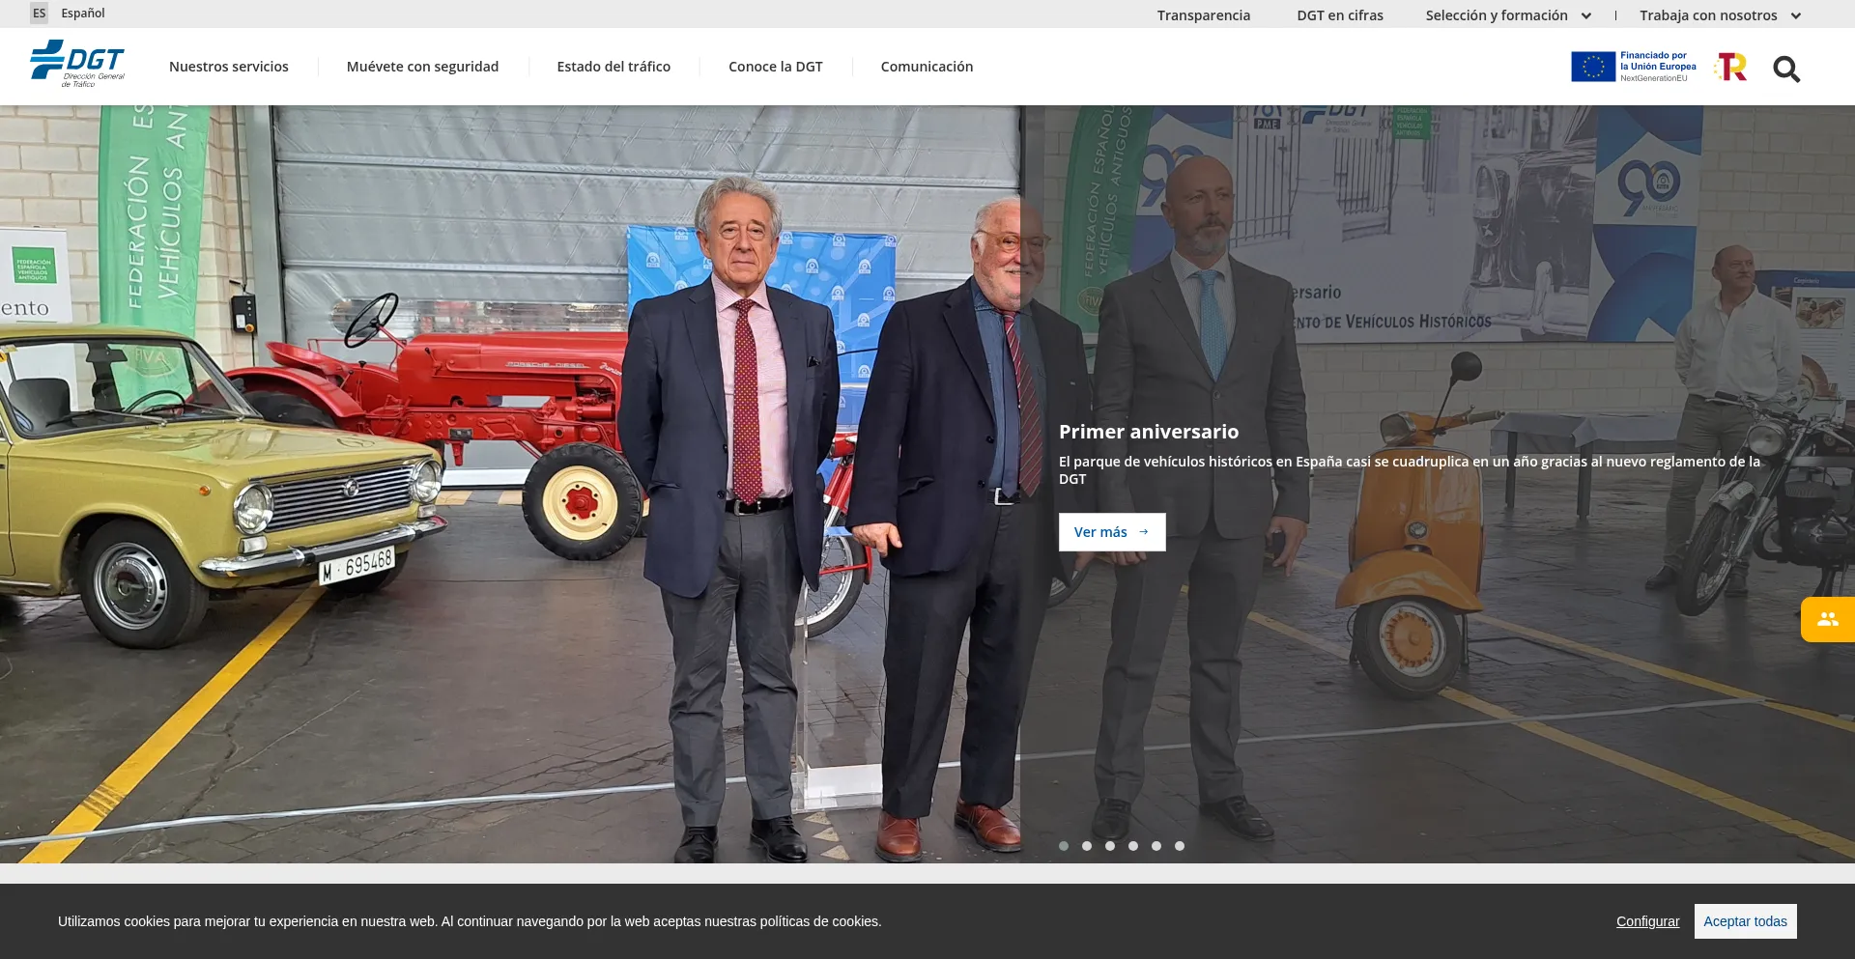Select the fourth carousel slide dot

1133,846
